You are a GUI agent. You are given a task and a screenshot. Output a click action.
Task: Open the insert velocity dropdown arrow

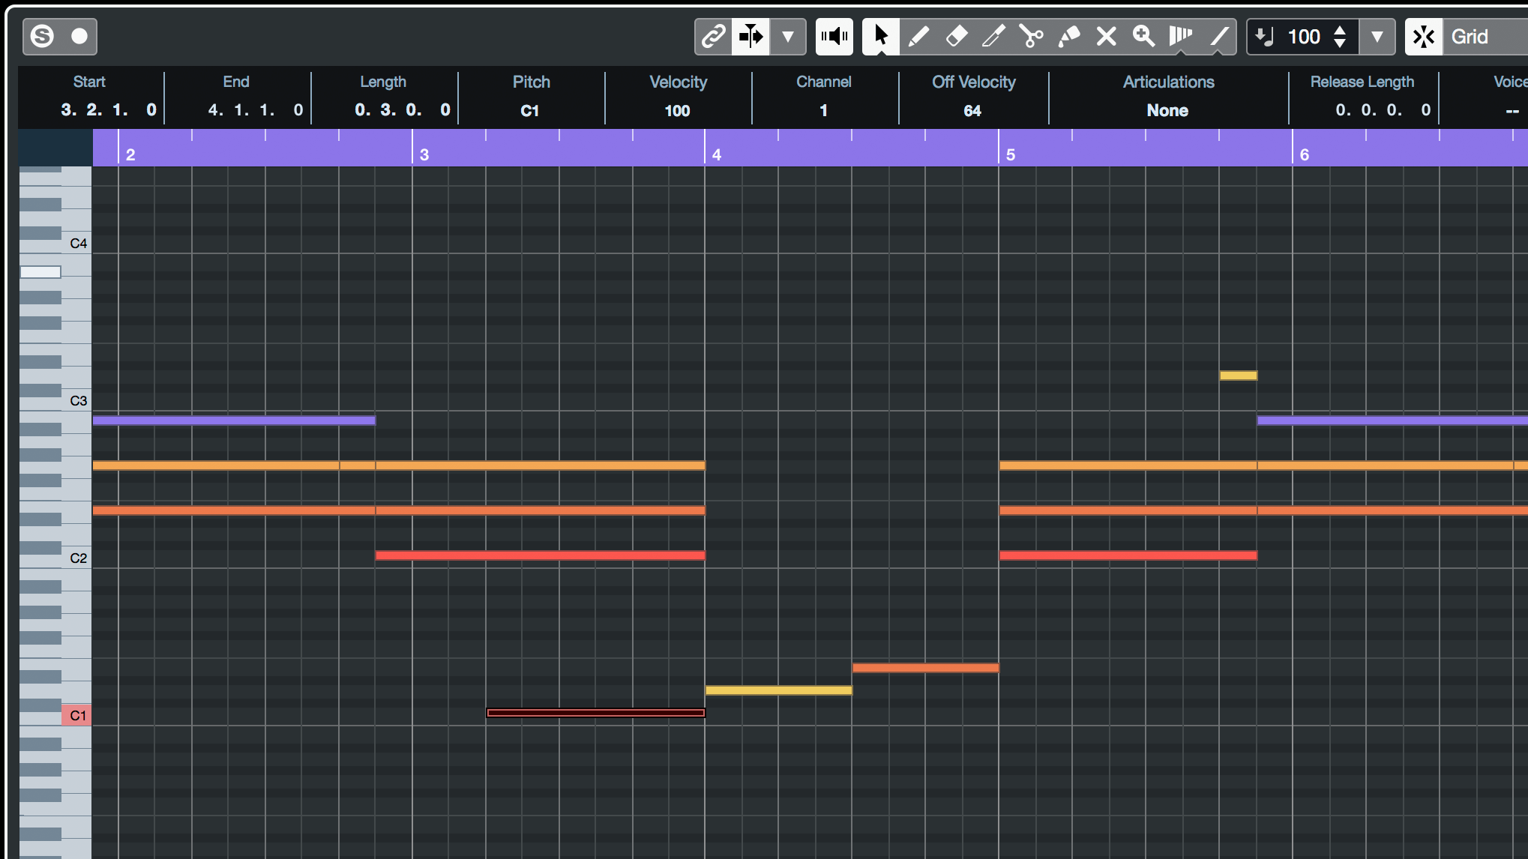pos(1377,36)
